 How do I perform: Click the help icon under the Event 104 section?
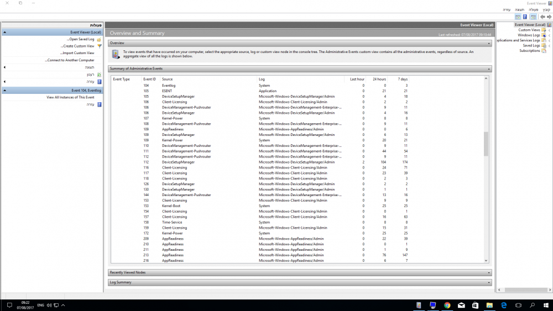[x=99, y=104]
